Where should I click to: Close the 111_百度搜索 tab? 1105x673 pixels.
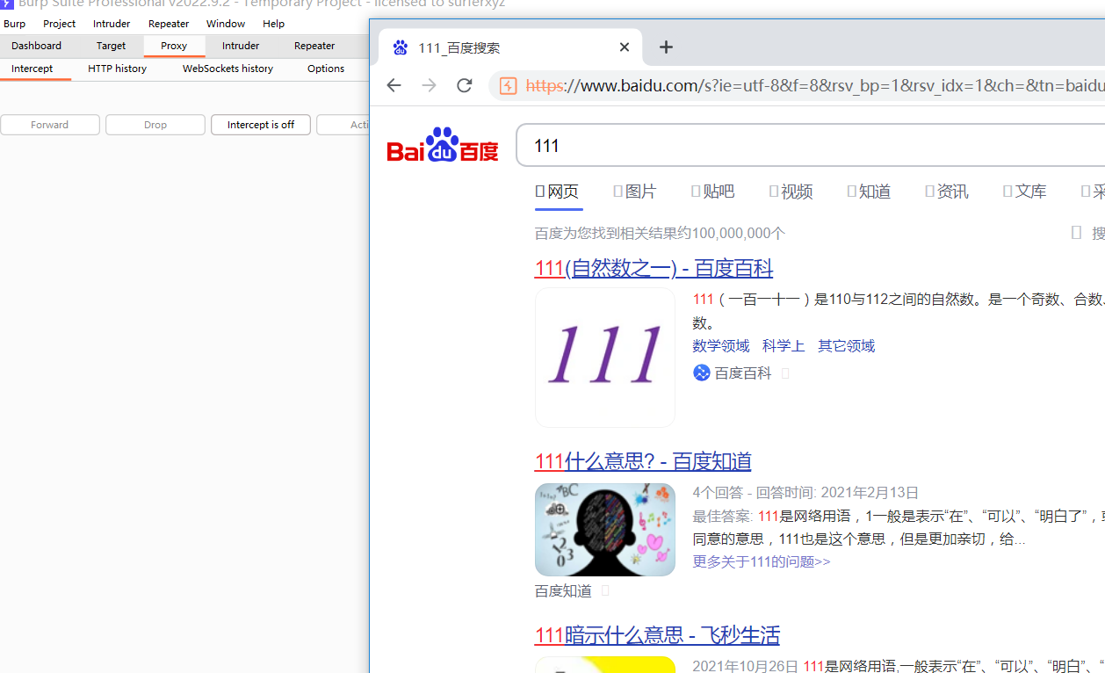[625, 47]
